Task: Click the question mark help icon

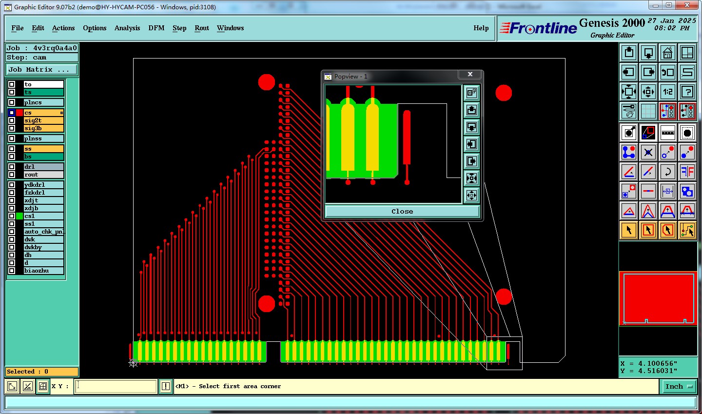Action: tap(687, 92)
